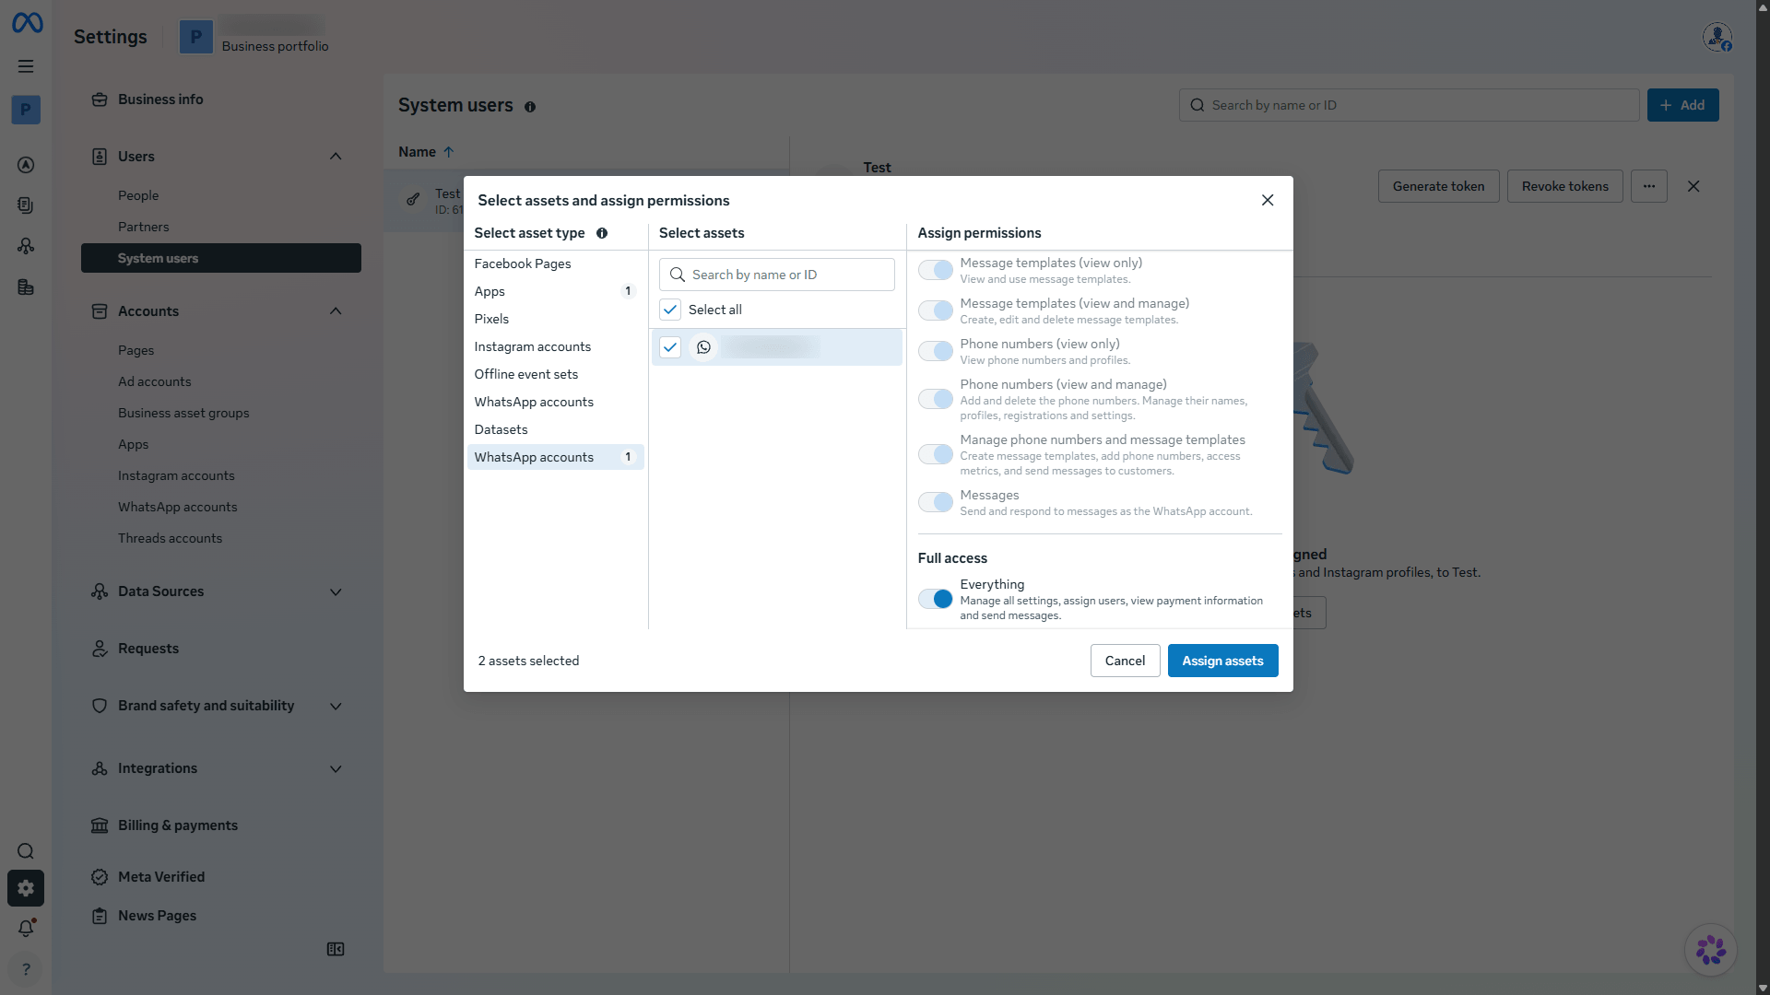Open the account profile avatar

[1717, 37]
